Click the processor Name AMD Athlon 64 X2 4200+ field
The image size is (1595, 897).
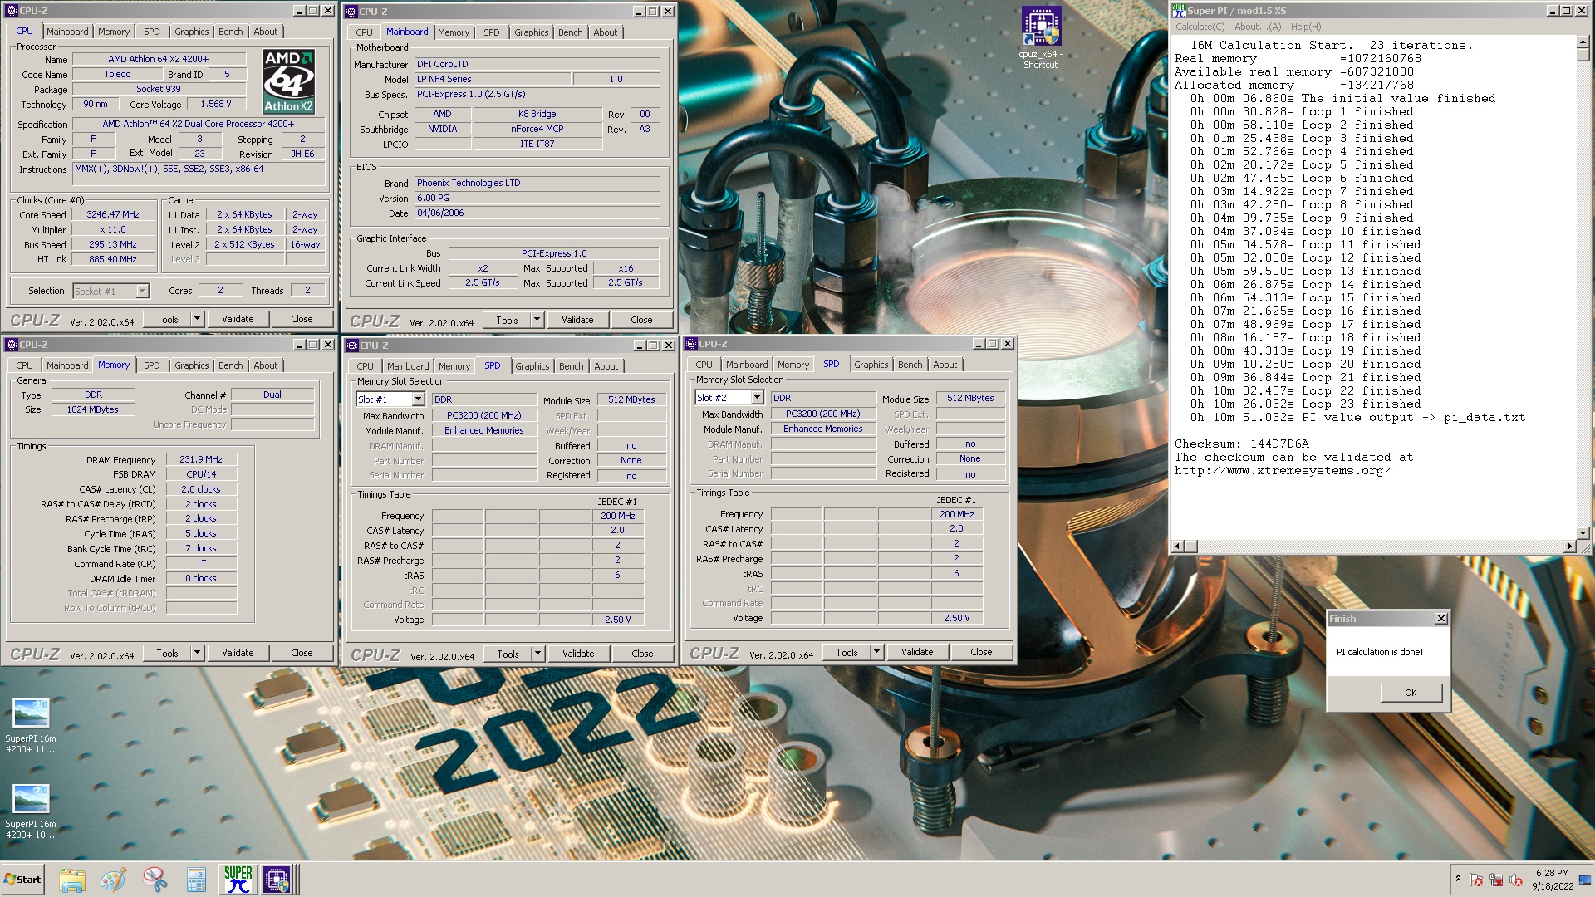(159, 59)
